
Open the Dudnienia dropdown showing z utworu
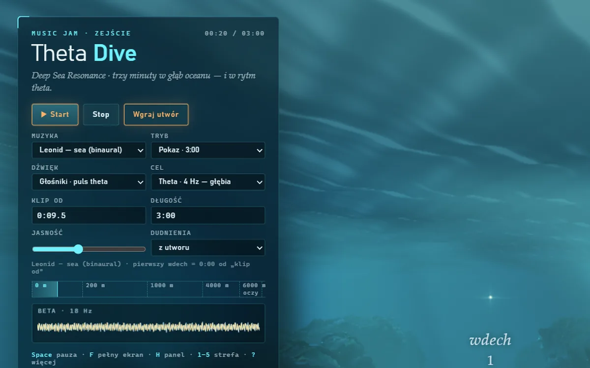point(208,248)
